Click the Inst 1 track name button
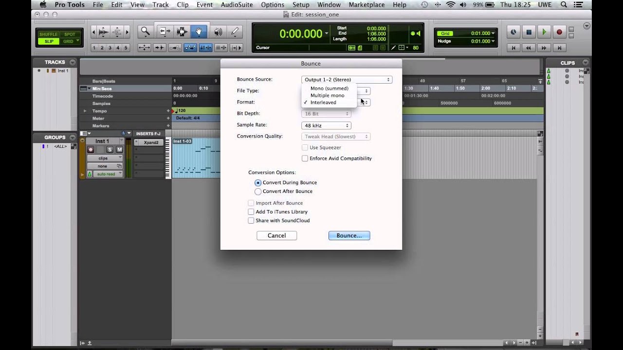 pos(102,141)
